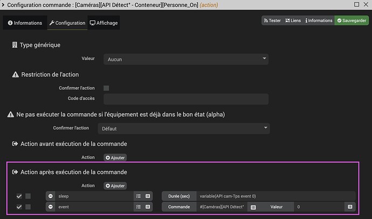
Task: Open action list picker for event row
Action: coord(139,207)
